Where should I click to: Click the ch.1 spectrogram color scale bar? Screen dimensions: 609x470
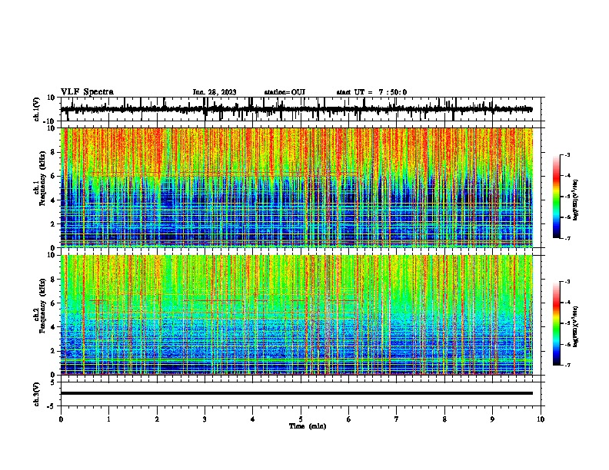click(x=556, y=197)
